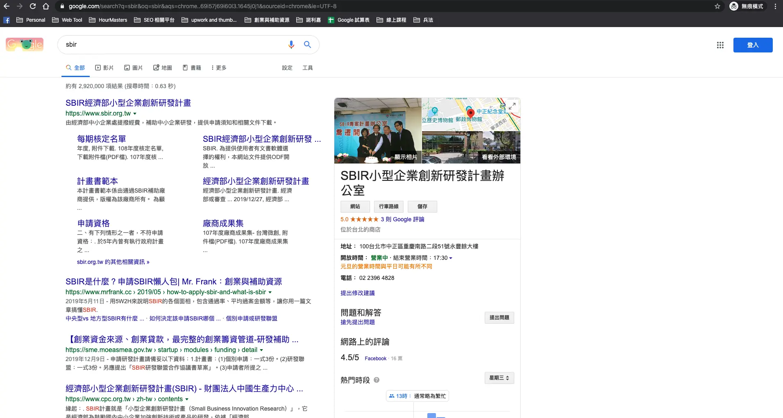
Task: Open the Facebook bookmark icon
Action: 7,20
